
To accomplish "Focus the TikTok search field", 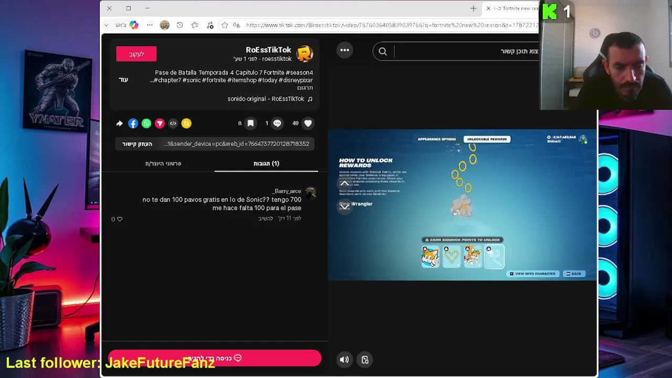I will (466, 51).
